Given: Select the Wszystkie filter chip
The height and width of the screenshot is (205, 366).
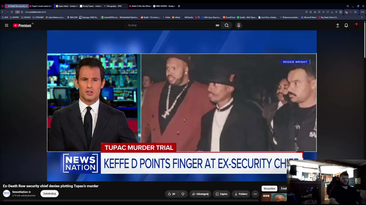Looking at the screenshot, I should click(269, 188).
